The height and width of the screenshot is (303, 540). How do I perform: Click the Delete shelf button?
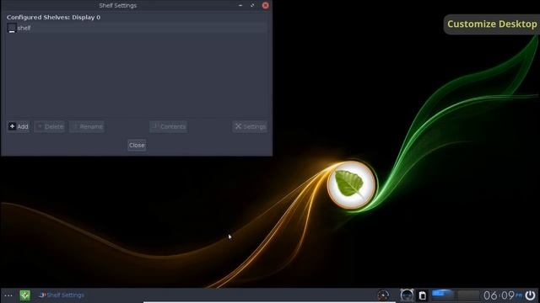[50, 126]
